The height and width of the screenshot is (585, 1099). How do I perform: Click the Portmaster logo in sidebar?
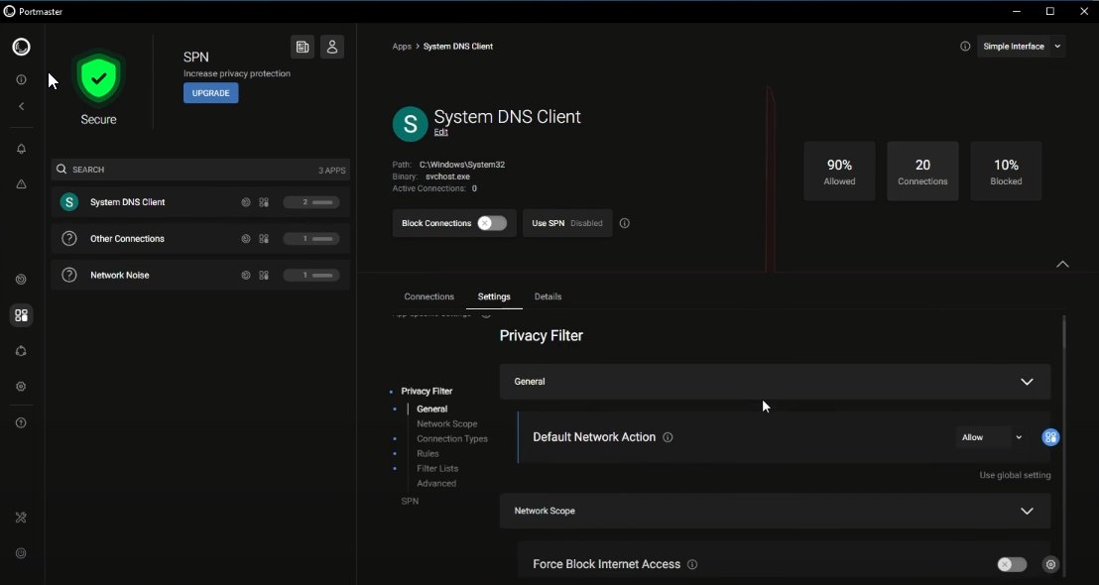pos(21,47)
